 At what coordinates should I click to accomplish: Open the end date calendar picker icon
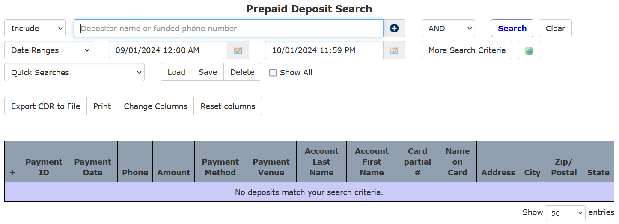pos(394,50)
